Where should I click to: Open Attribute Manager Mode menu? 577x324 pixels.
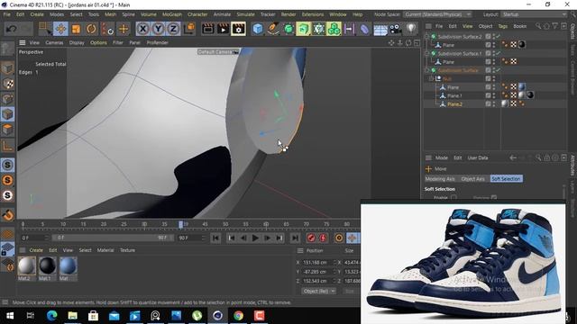click(442, 158)
